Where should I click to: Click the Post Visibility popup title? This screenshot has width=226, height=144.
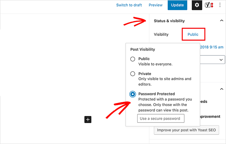point(143,49)
